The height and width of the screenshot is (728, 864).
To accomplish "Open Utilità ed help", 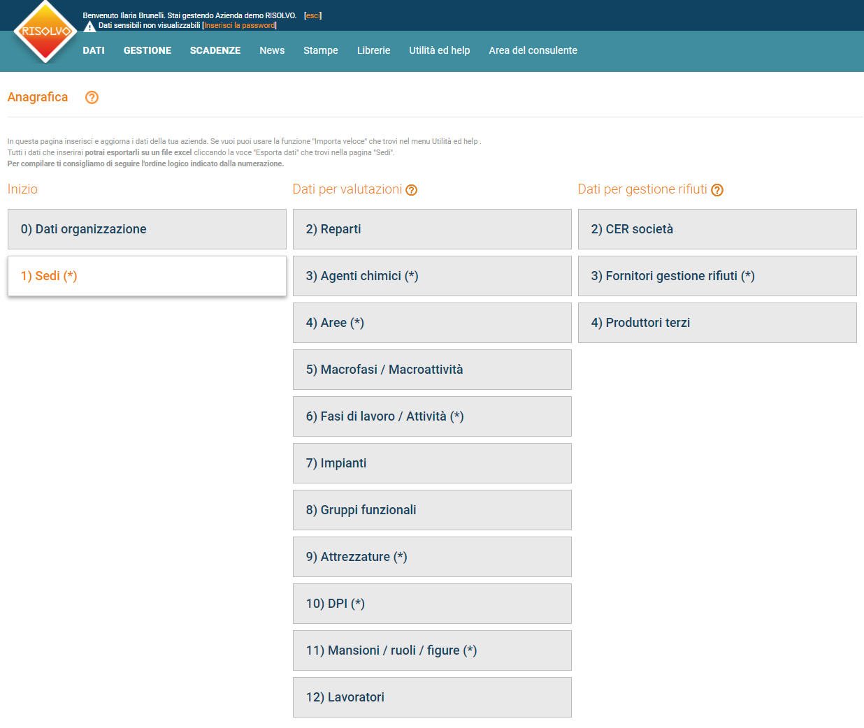I will [439, 50].
